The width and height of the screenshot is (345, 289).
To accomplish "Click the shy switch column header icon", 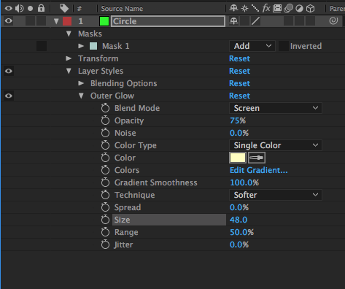I will pos(233,9).
